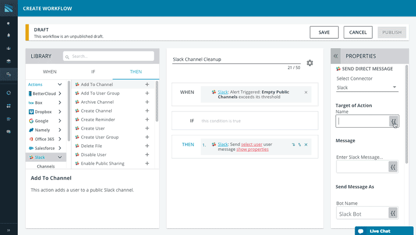Screen dimensions: 416x235
Task: Expand the Google connector category
Action: pos(60,121)
